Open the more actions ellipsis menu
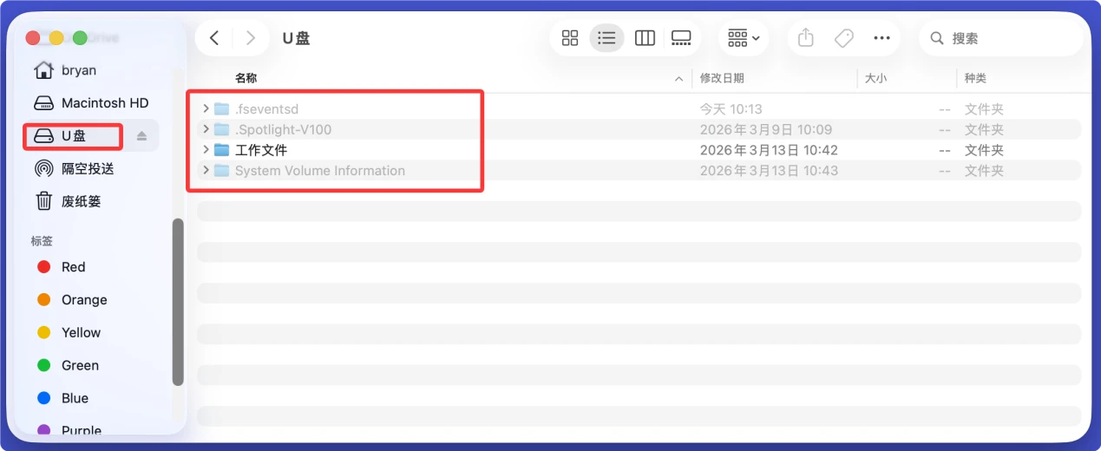This screenshot has width=1101, height=451. pyautogui.click(x=881, y=38)
